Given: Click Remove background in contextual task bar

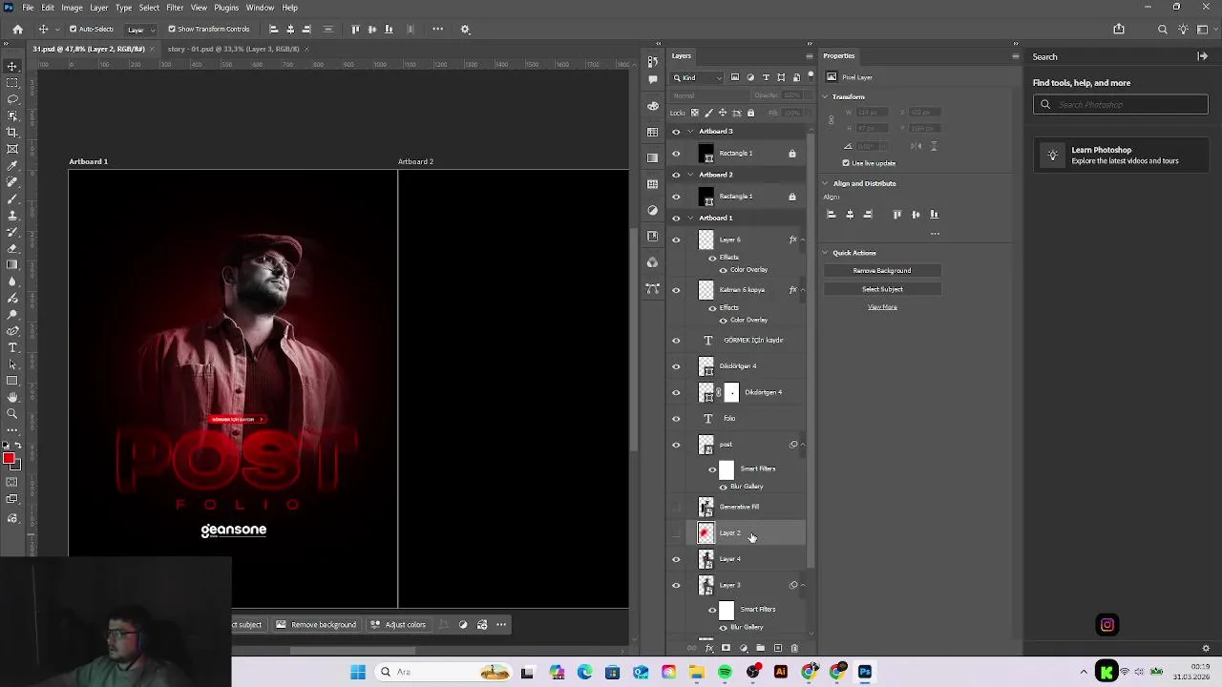Looking at the screenshot, I should pos(316,625).
